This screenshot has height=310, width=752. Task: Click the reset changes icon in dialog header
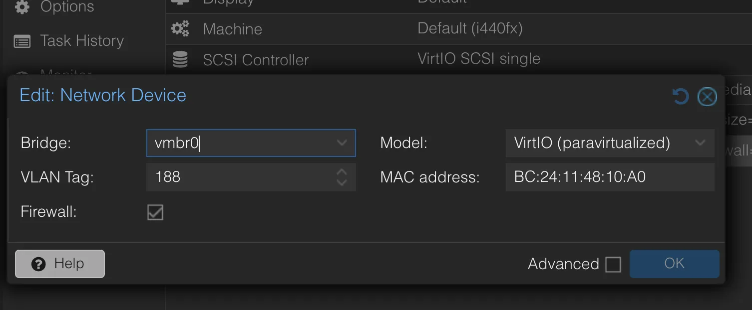coord(680,96)
